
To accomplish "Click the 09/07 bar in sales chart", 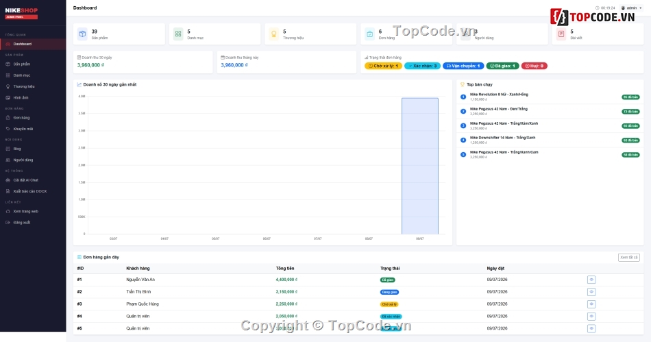I will click(420, 166).
